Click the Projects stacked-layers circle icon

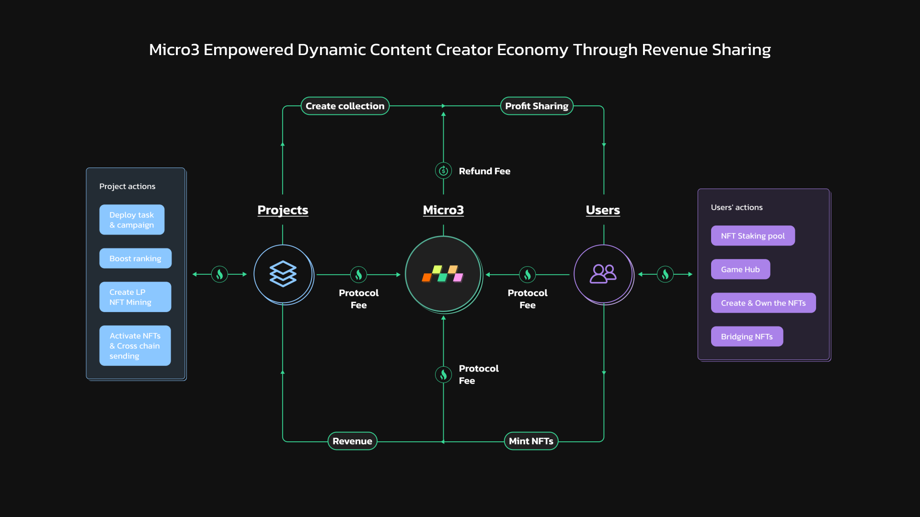point(283,274)
